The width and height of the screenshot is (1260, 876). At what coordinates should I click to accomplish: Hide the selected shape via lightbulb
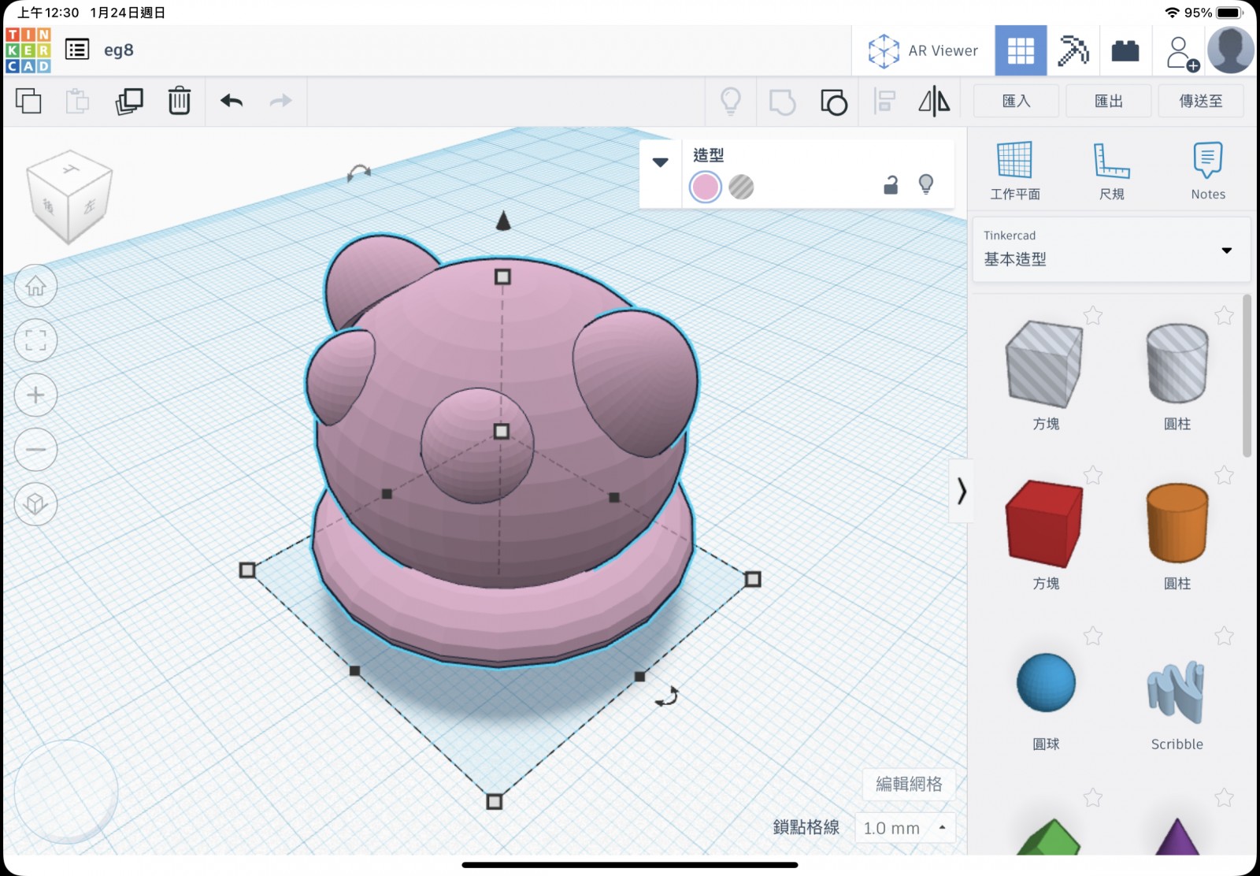926,185
